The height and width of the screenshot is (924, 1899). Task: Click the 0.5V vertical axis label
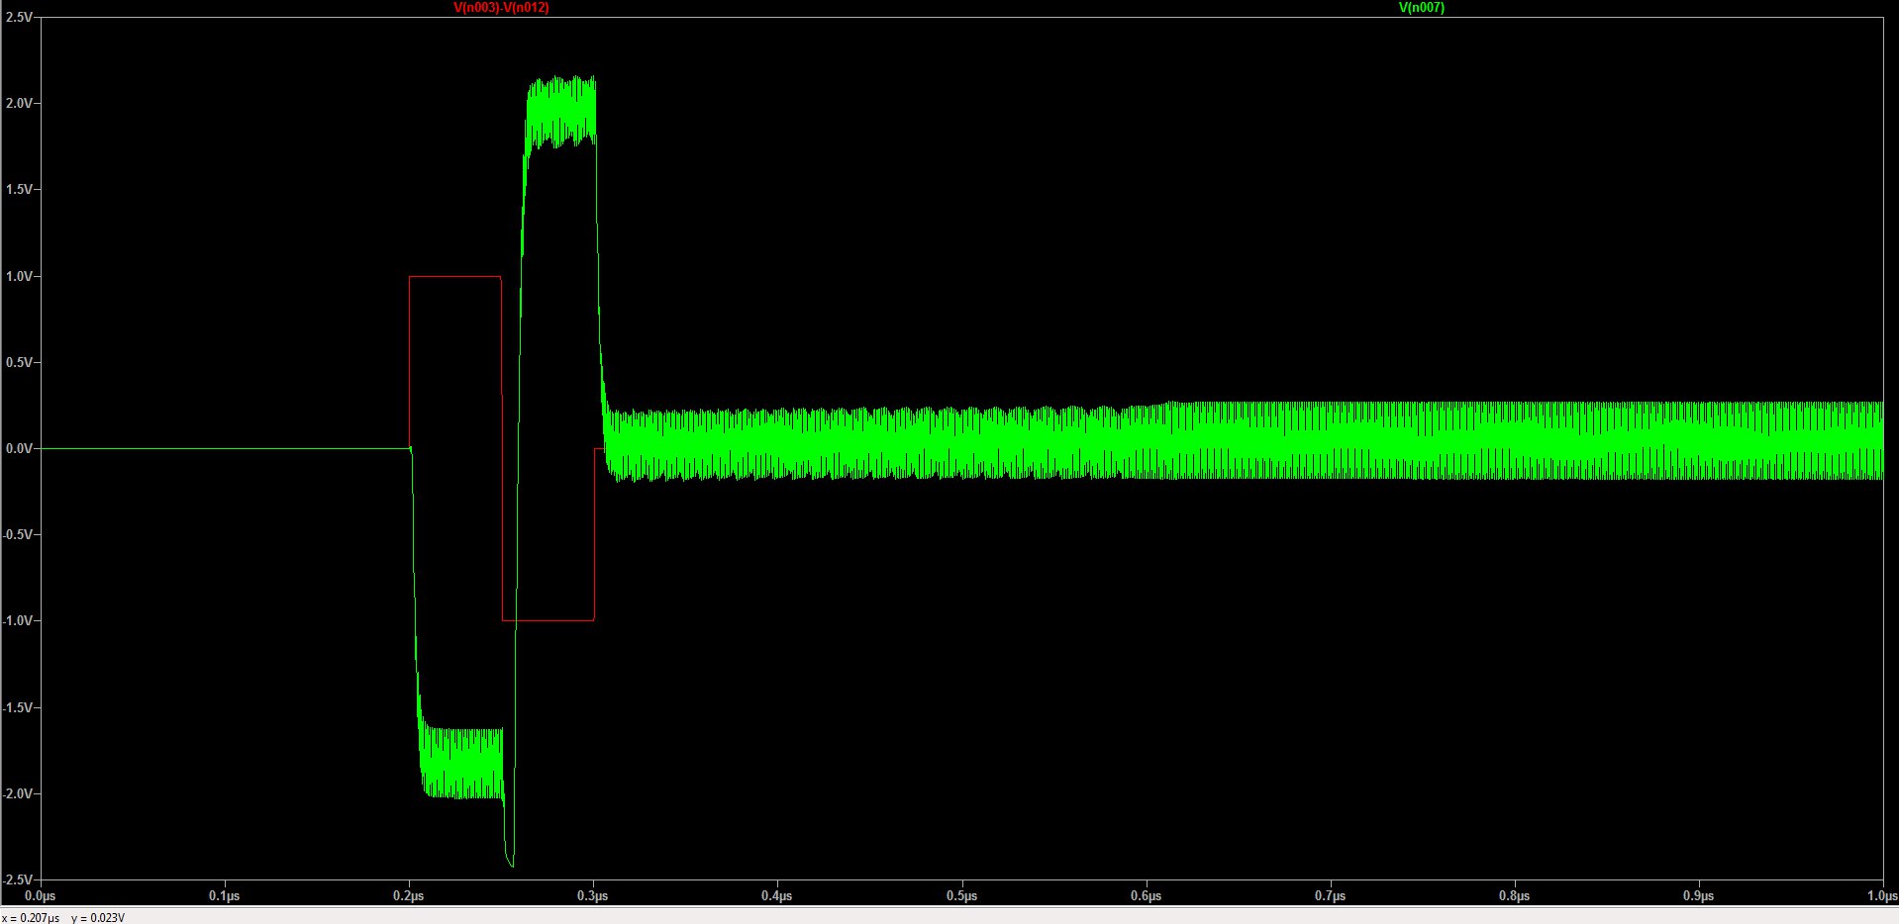[x=19, y=362]
